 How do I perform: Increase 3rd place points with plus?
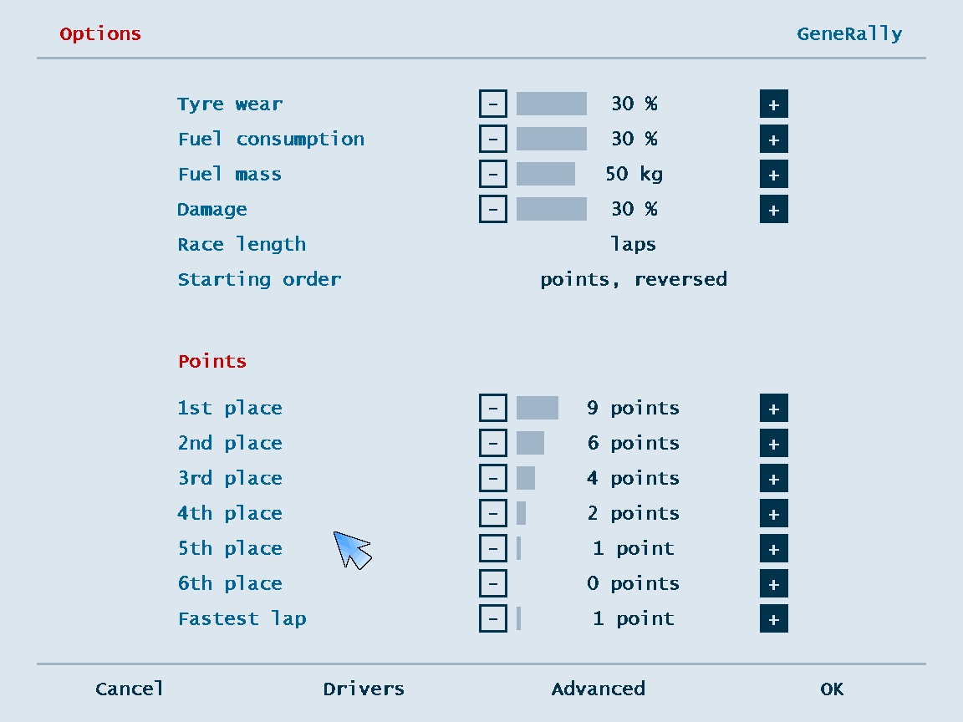[773, 478]
